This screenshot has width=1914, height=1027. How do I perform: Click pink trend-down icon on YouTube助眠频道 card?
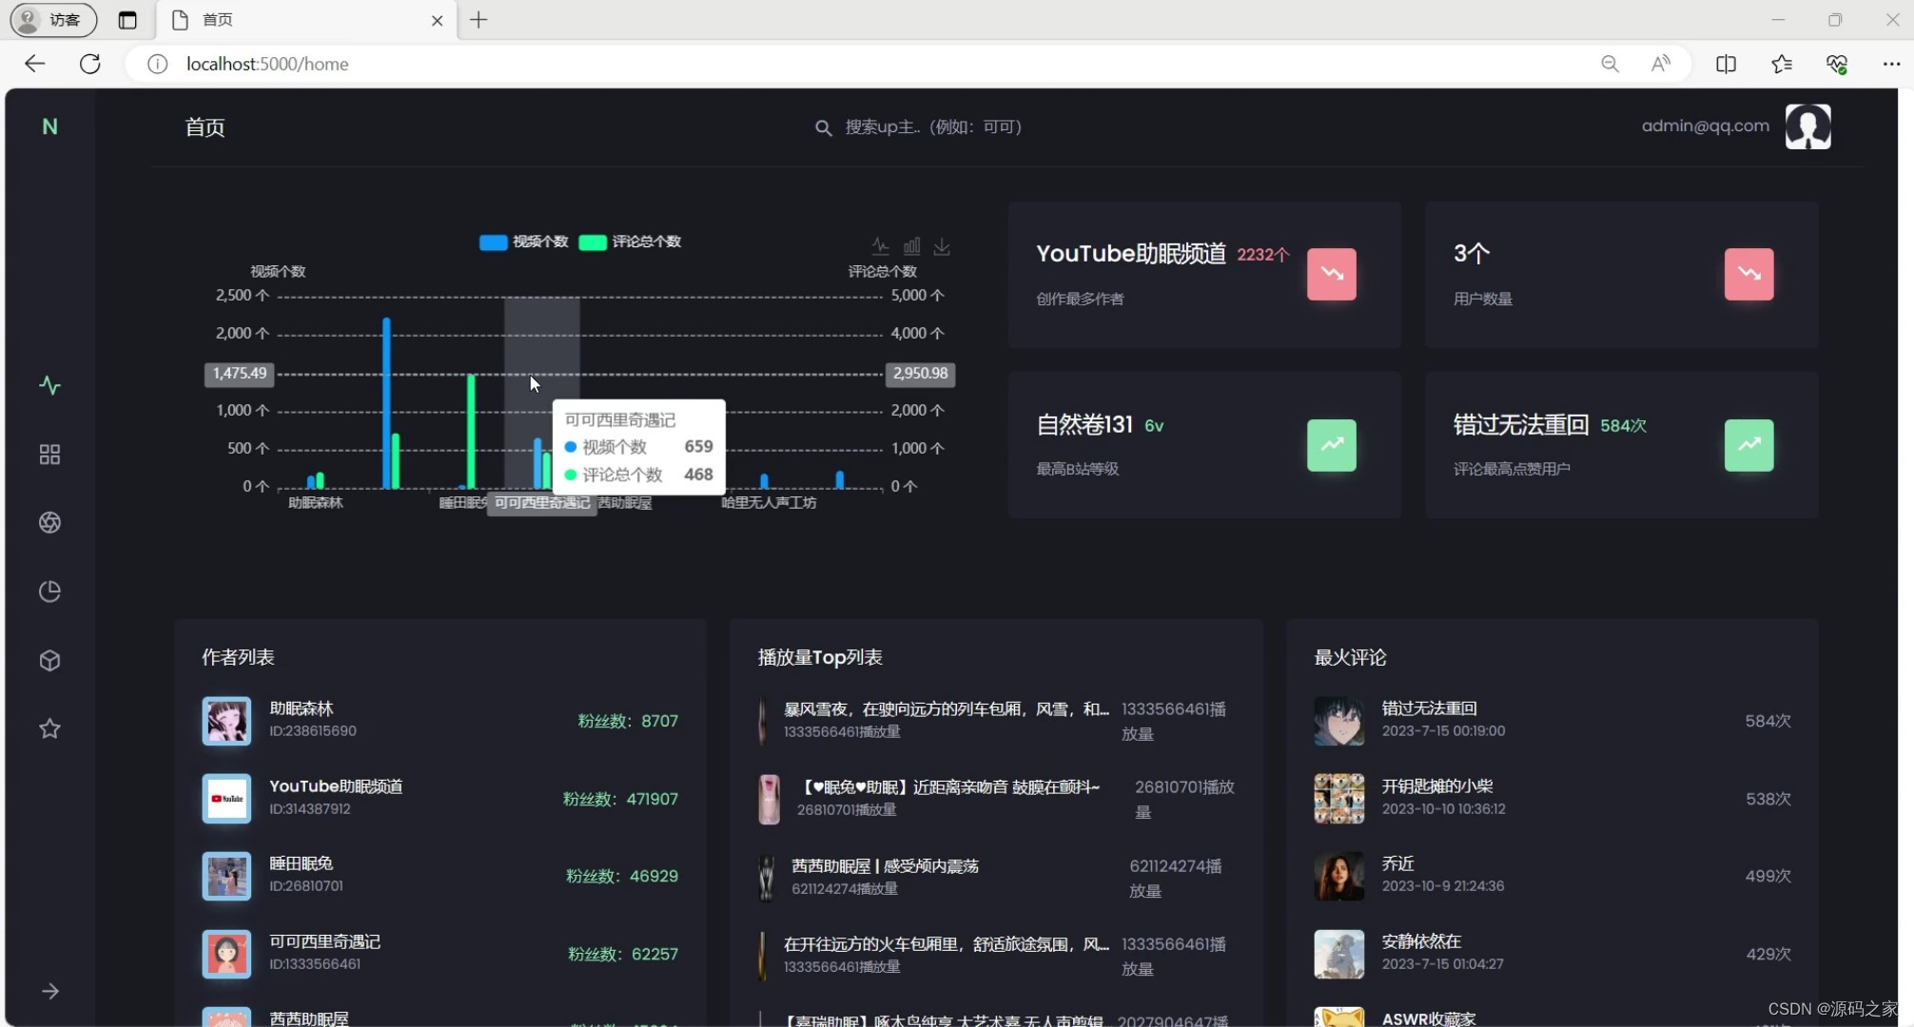[1331, 274]
